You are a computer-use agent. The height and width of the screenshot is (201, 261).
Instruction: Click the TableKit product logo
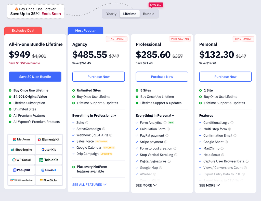[49, 160]
